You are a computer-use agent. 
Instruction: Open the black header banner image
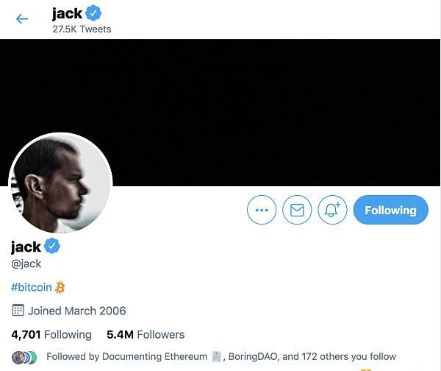[220, 113]
